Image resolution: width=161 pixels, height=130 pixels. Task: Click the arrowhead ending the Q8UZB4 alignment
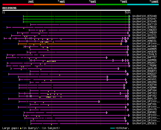coord(127,82)
